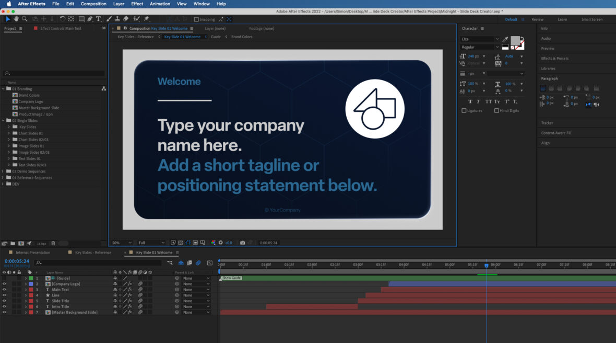Expand the Main Text layer properties
616x343 pixels.
26,290
